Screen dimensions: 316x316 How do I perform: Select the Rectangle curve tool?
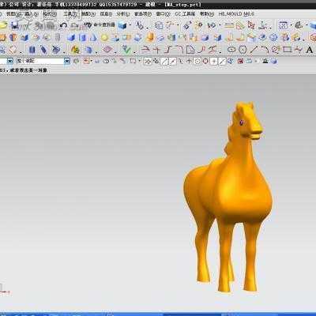click(287, 49)
